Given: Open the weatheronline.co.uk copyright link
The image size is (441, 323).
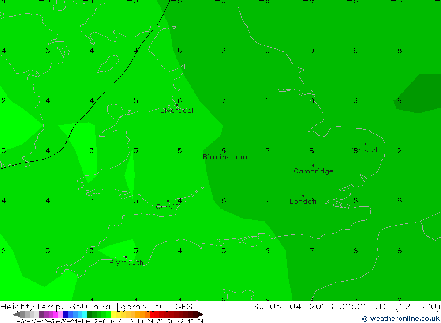Looking at the screenshot, I should [x=401, y=319].
